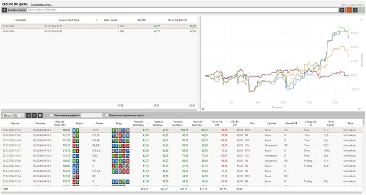Open the Посл. 1 000 dropdown
This screenshot has height=195, width=366.
point(14,115)
